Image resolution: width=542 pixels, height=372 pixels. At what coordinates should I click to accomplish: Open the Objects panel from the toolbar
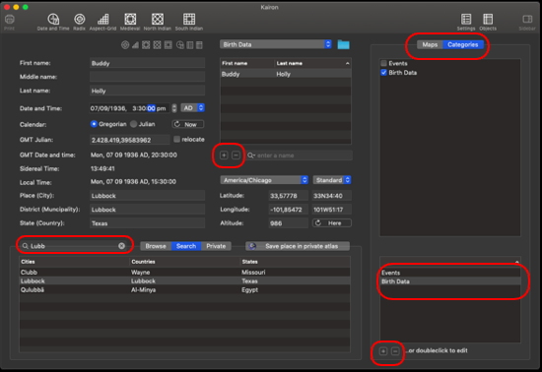click(x=488, y=22)
